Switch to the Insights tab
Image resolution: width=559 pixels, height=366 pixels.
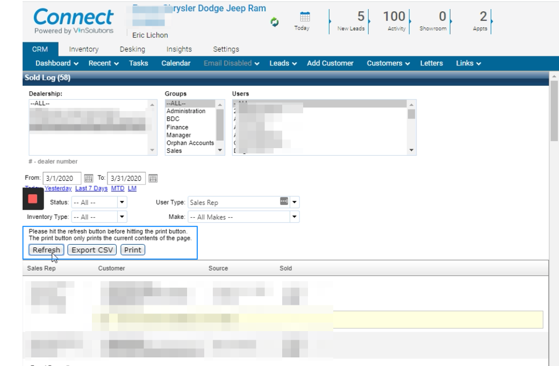click(x=179, y=49)
